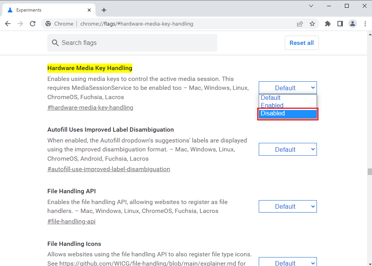Image resolution: width=372 pixels, height=266 pixels.
Task: Open the Extensions puzzle icon
Action: [x=328, y=24]
